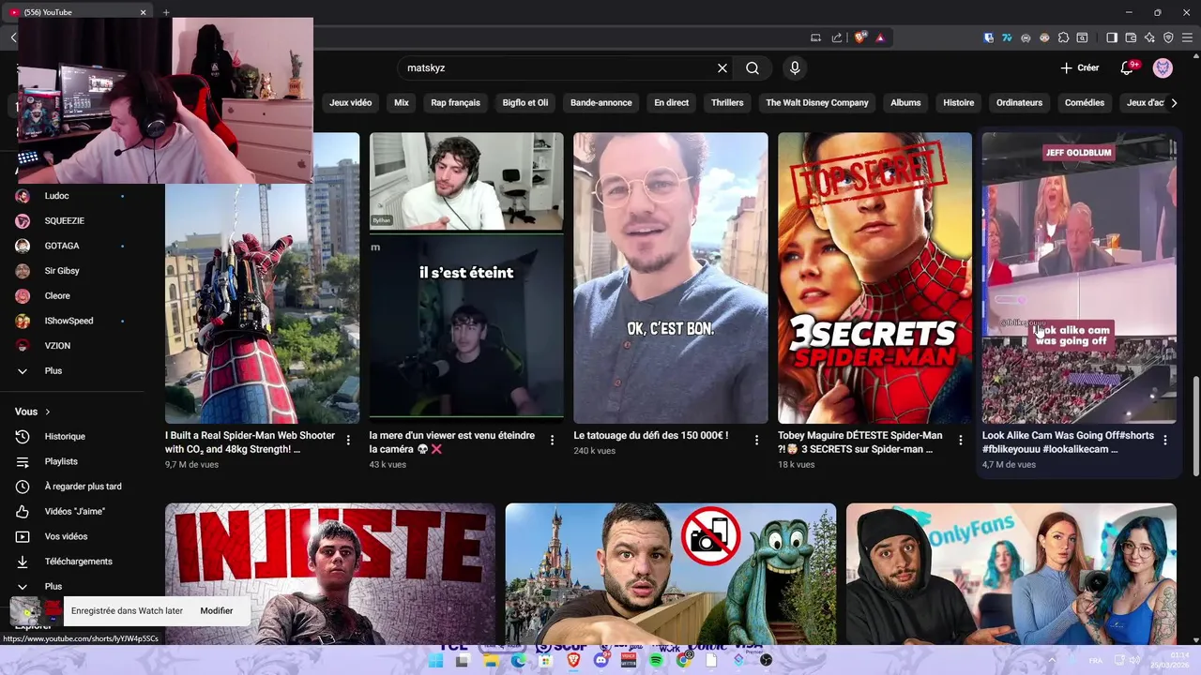
Task: Select the Bande-annonce filter chip
Action: pos(601,102)
